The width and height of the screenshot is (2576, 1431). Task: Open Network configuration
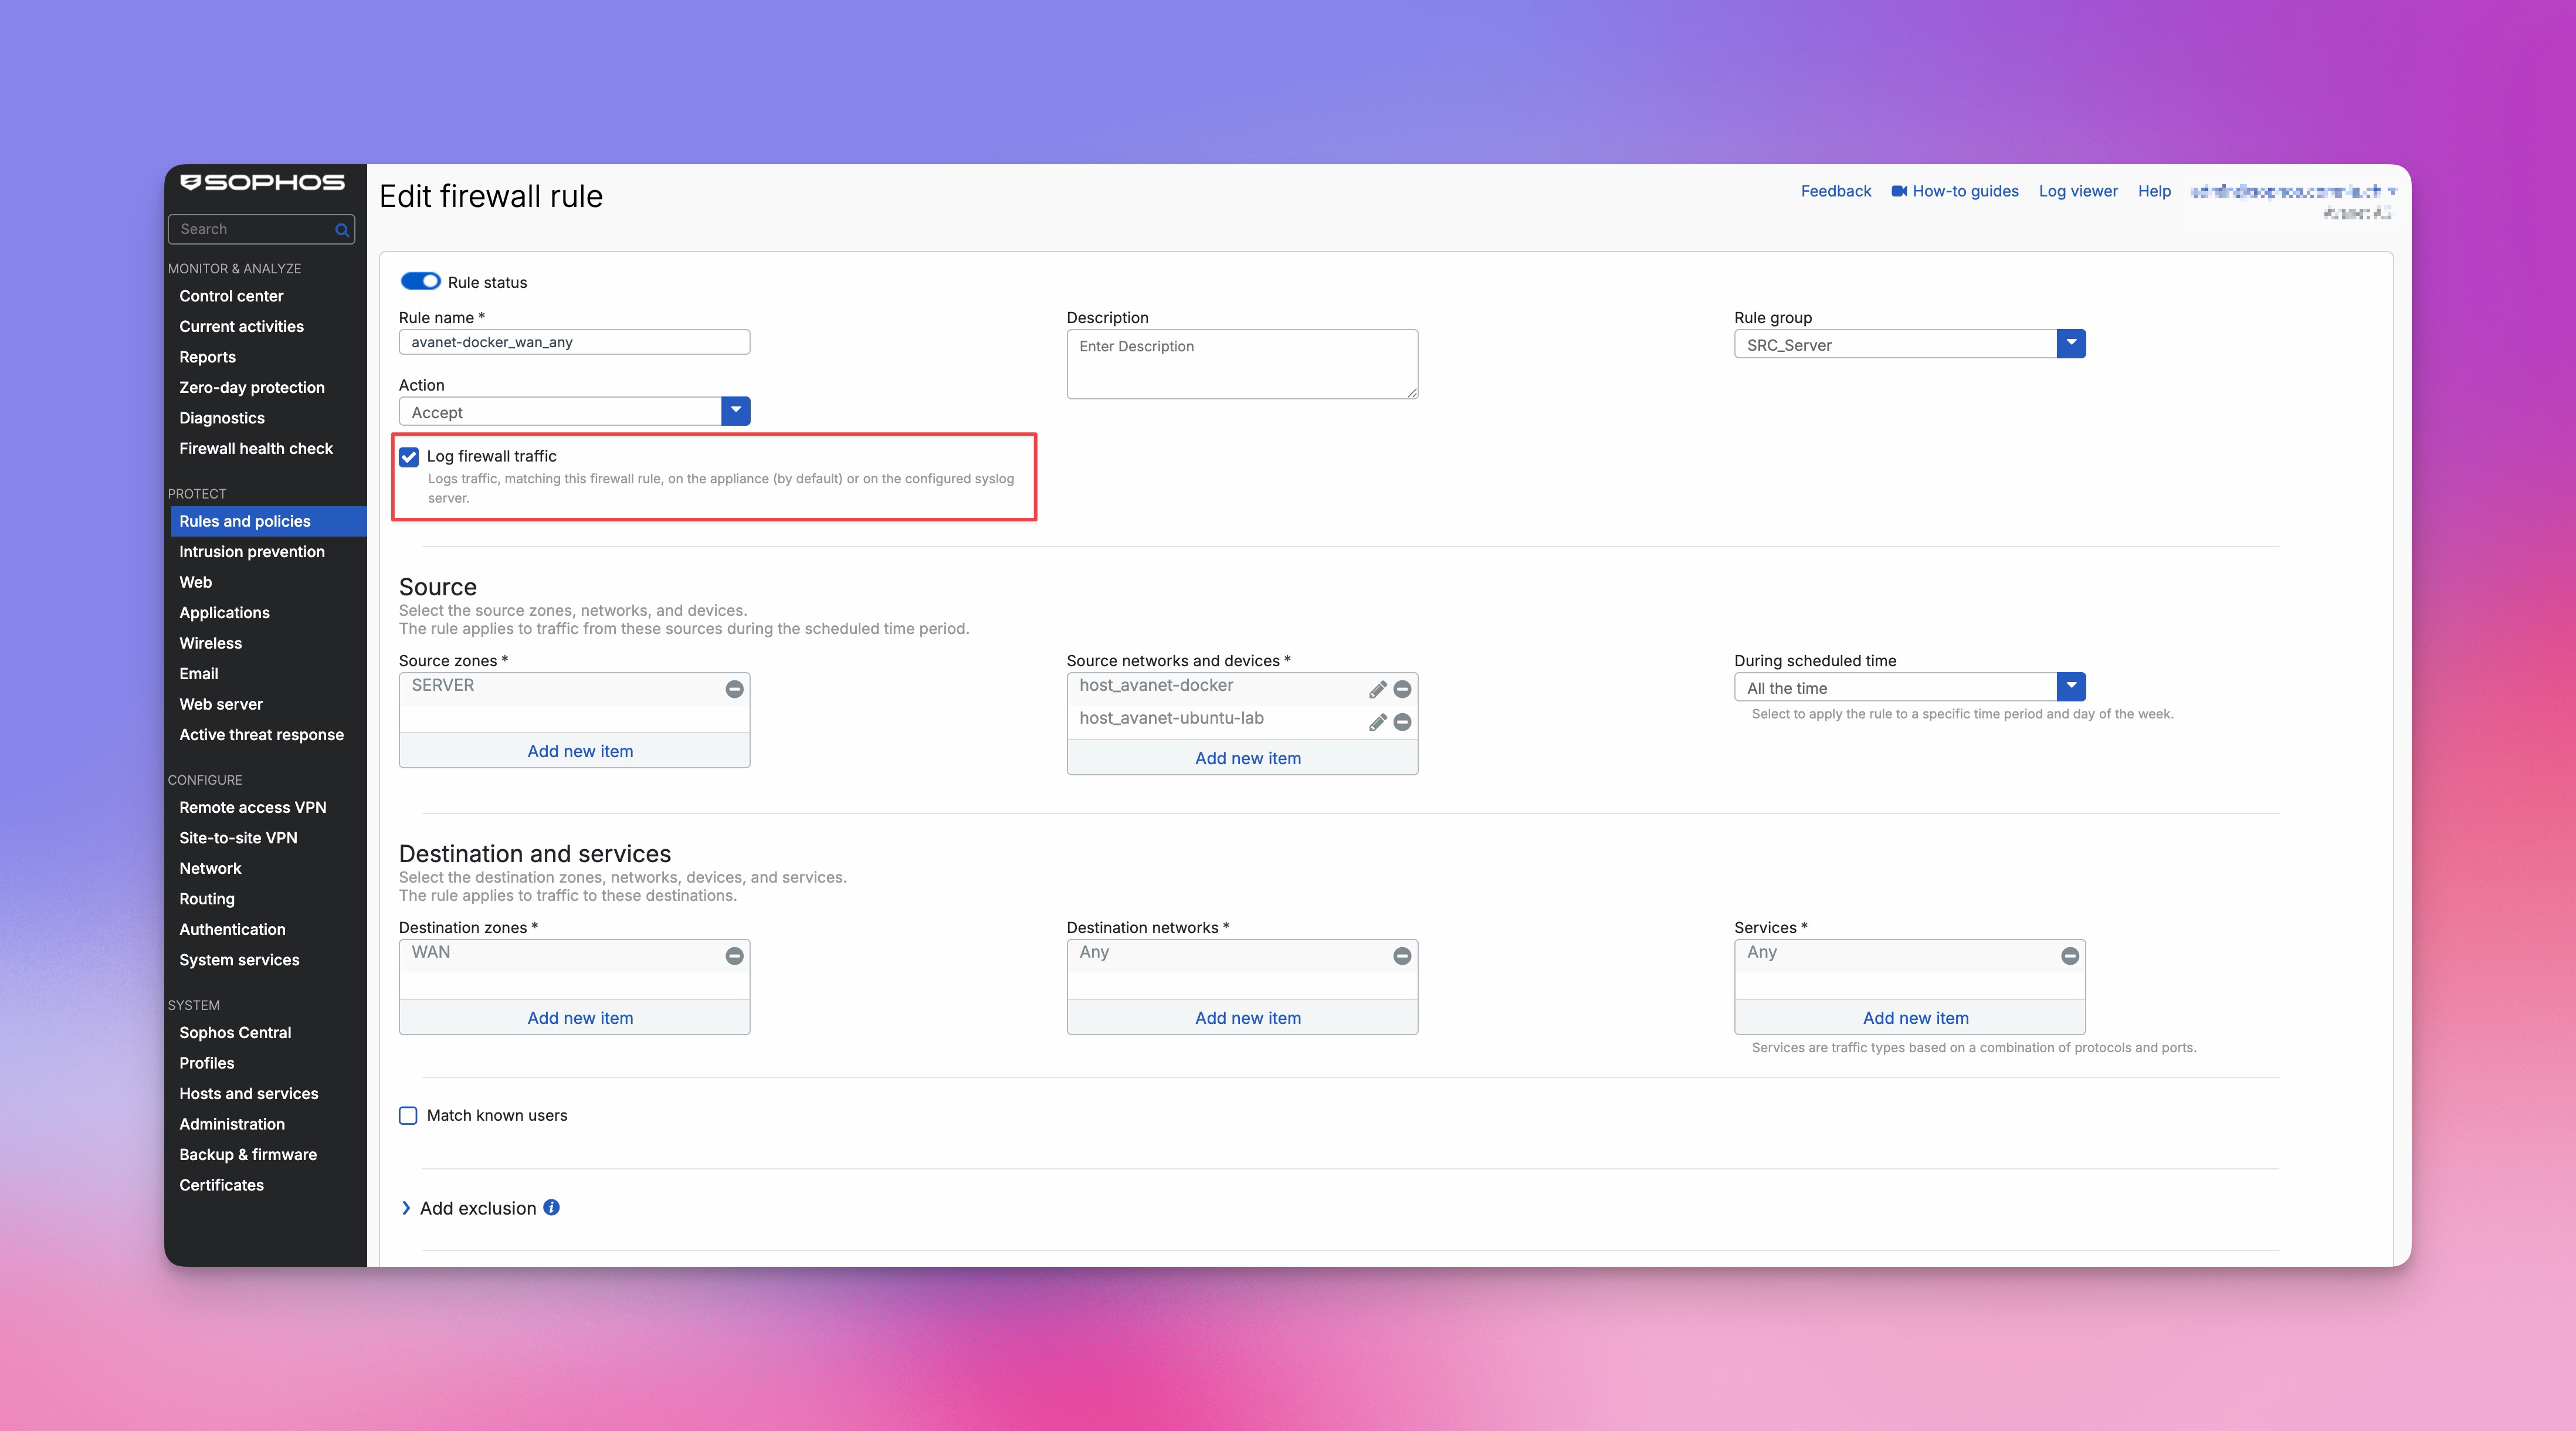click(x=210, y=868)
